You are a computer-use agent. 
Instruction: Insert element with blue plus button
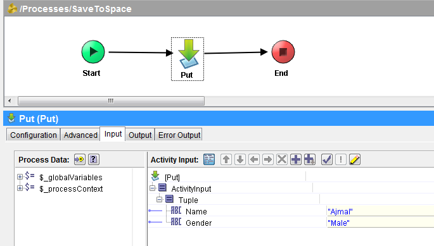296,159
